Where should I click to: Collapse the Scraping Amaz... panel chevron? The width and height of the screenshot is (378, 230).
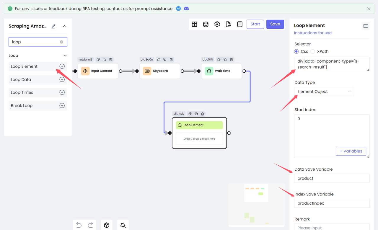(65, 26)
